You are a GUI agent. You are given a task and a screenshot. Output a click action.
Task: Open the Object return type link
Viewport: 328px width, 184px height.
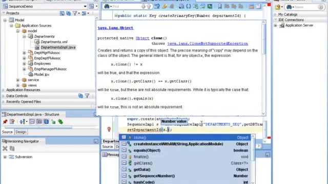(142, 38)
